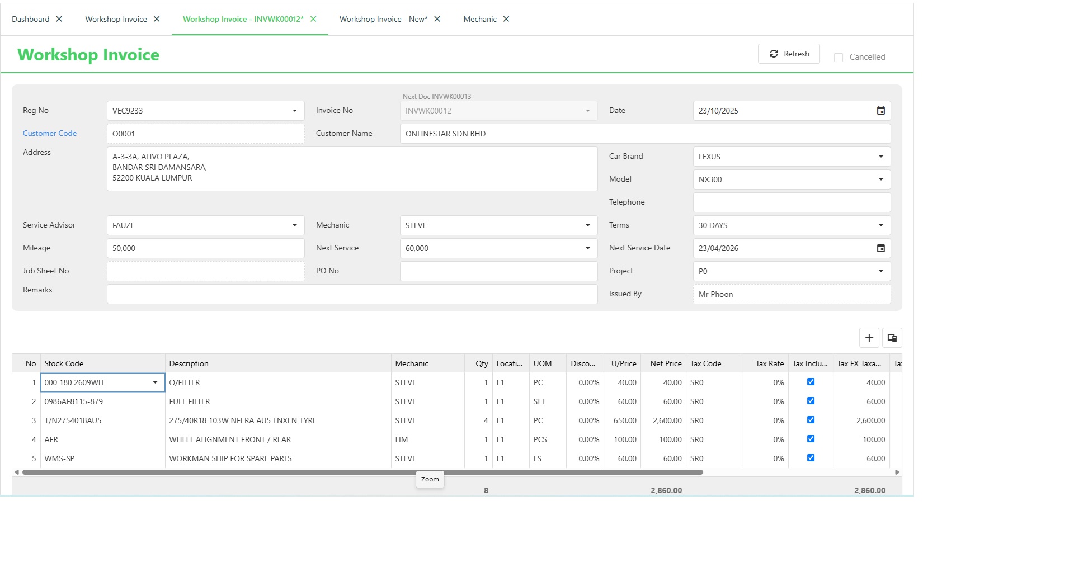
Task: Expand the Car Brand dropdown
Action: coord(881,157)
